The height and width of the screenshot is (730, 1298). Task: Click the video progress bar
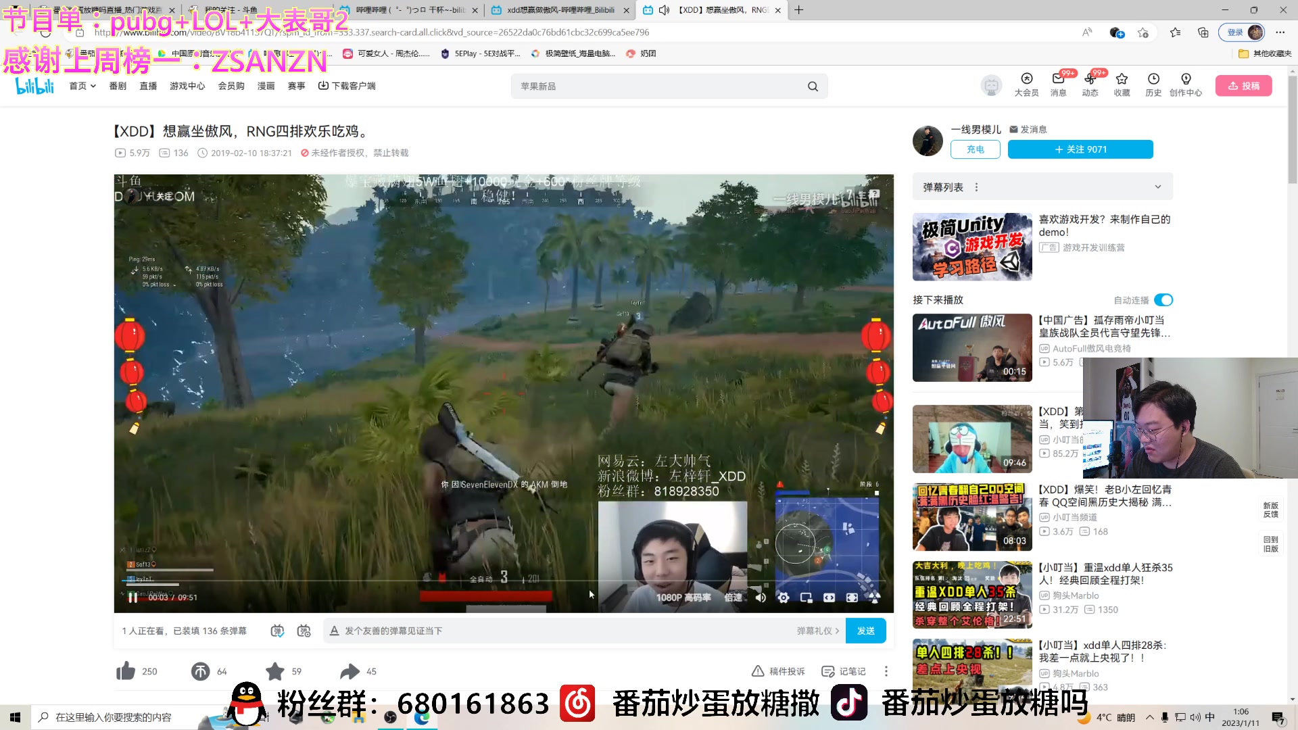coord(504,581)
